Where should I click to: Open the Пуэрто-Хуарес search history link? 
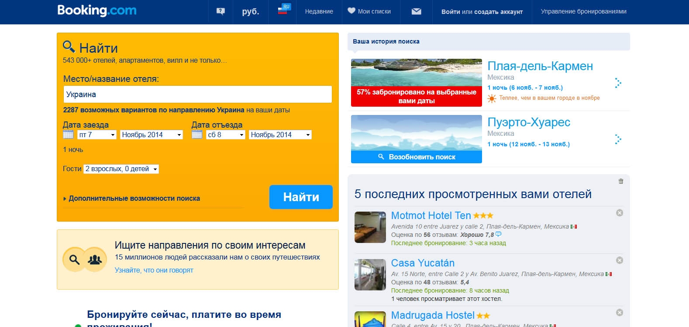(529, 122)
